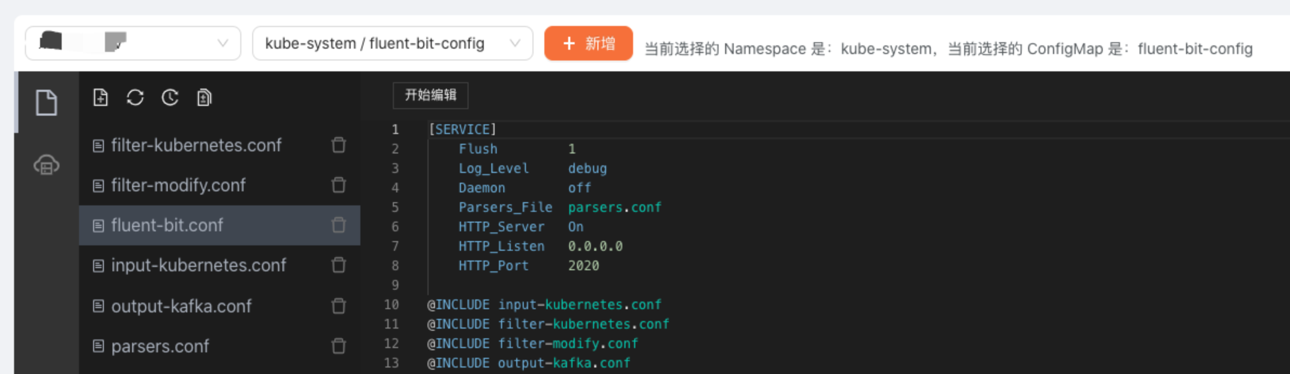Viewport: 1290px width, 374px height.
Task: Click the Flush 1 line
Action: (x=517, y=149)
